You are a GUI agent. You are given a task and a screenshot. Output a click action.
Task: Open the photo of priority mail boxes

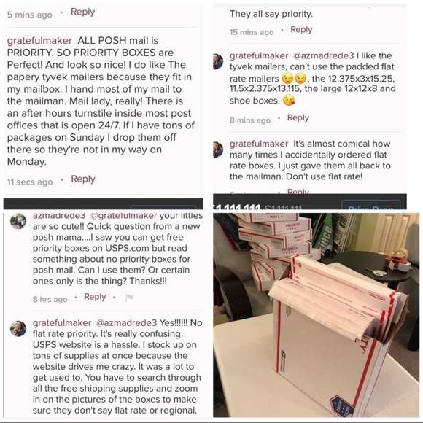[x=317, y=315]
